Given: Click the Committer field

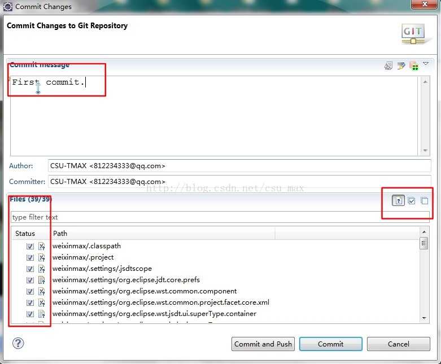Looking at the screenshot, I should [239, 181].
